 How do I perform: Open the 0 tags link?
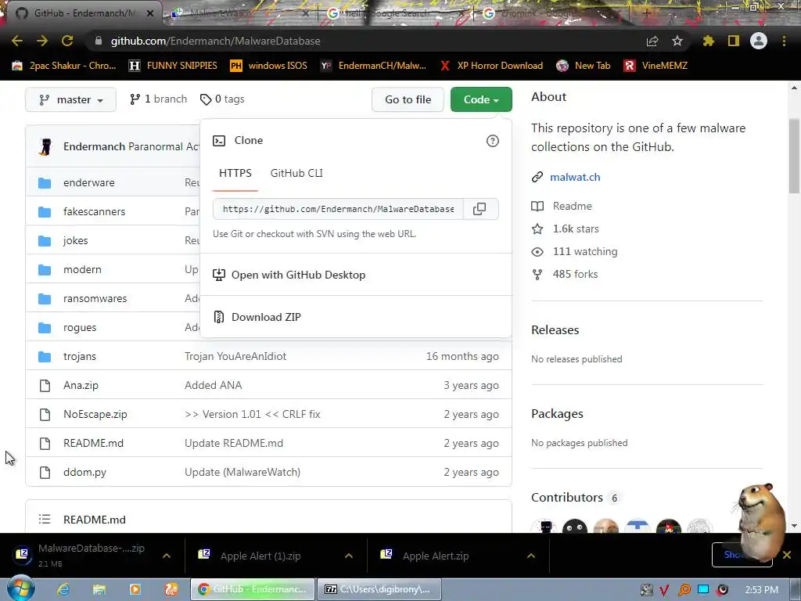pyautogui.click(x=222, y=99)
